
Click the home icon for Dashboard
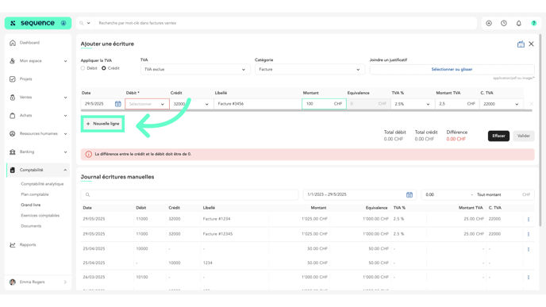13,43
